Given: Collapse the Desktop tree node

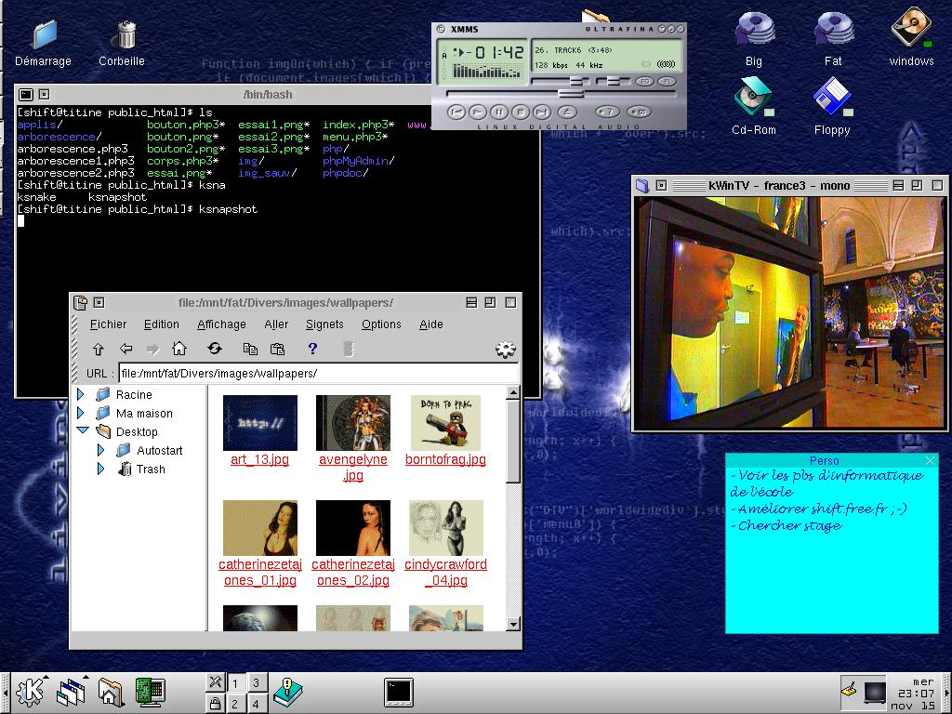Looking at the screenshot, I should point(82,431).
